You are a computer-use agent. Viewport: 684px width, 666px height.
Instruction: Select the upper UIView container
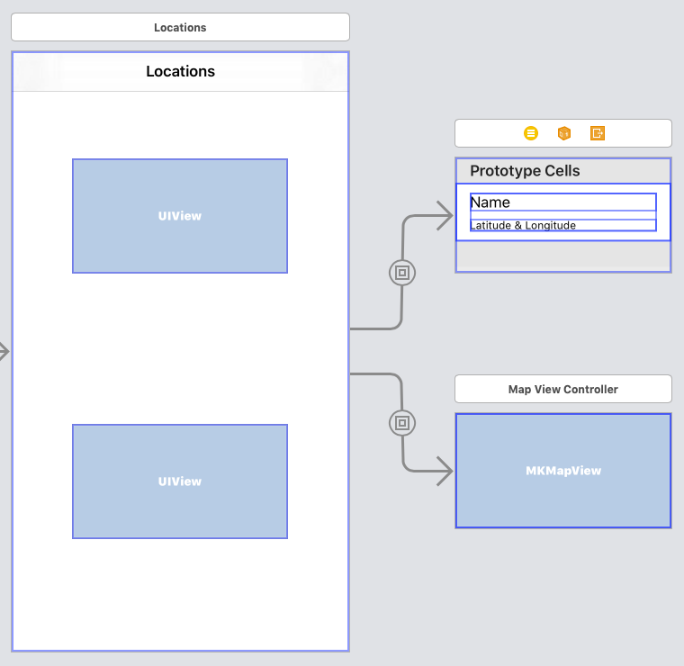[180, 216]
